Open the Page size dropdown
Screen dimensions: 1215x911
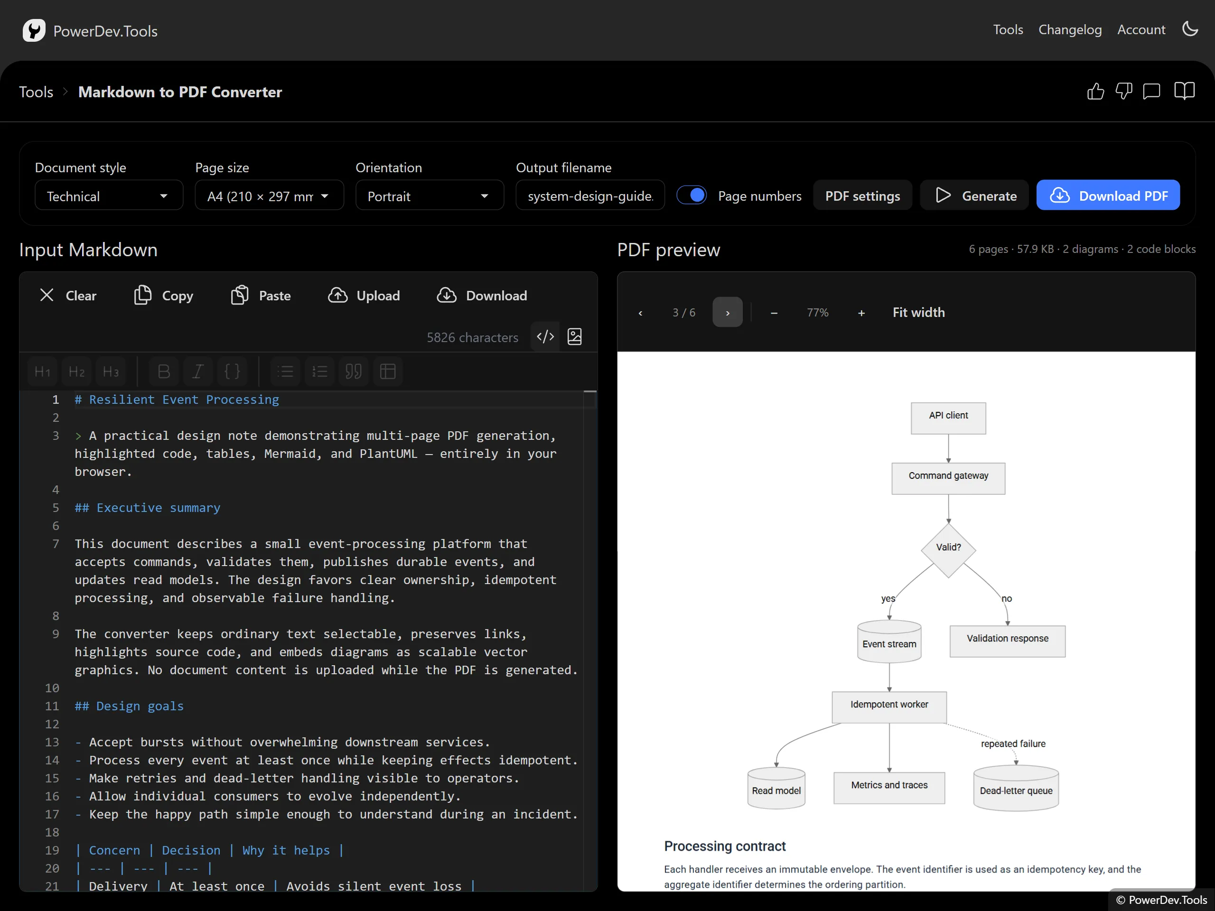click(x=269, y=196)
